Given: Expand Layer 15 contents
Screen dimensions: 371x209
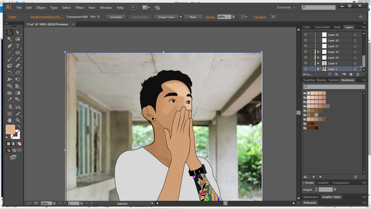Looking at the screenshot, I should tap(318, 52).
